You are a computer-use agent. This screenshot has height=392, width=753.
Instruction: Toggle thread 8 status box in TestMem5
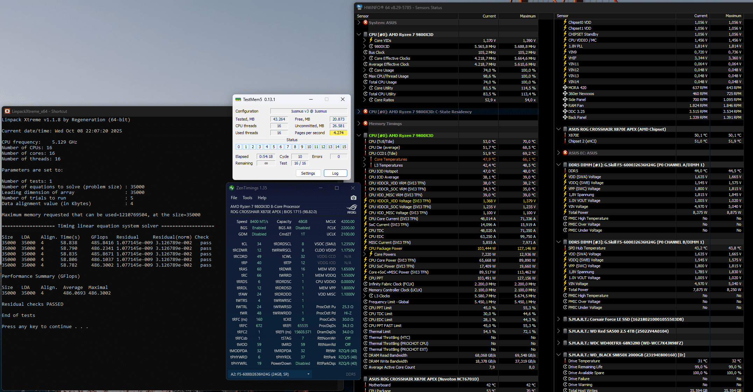pyautogui.click(x=295, y=147)
